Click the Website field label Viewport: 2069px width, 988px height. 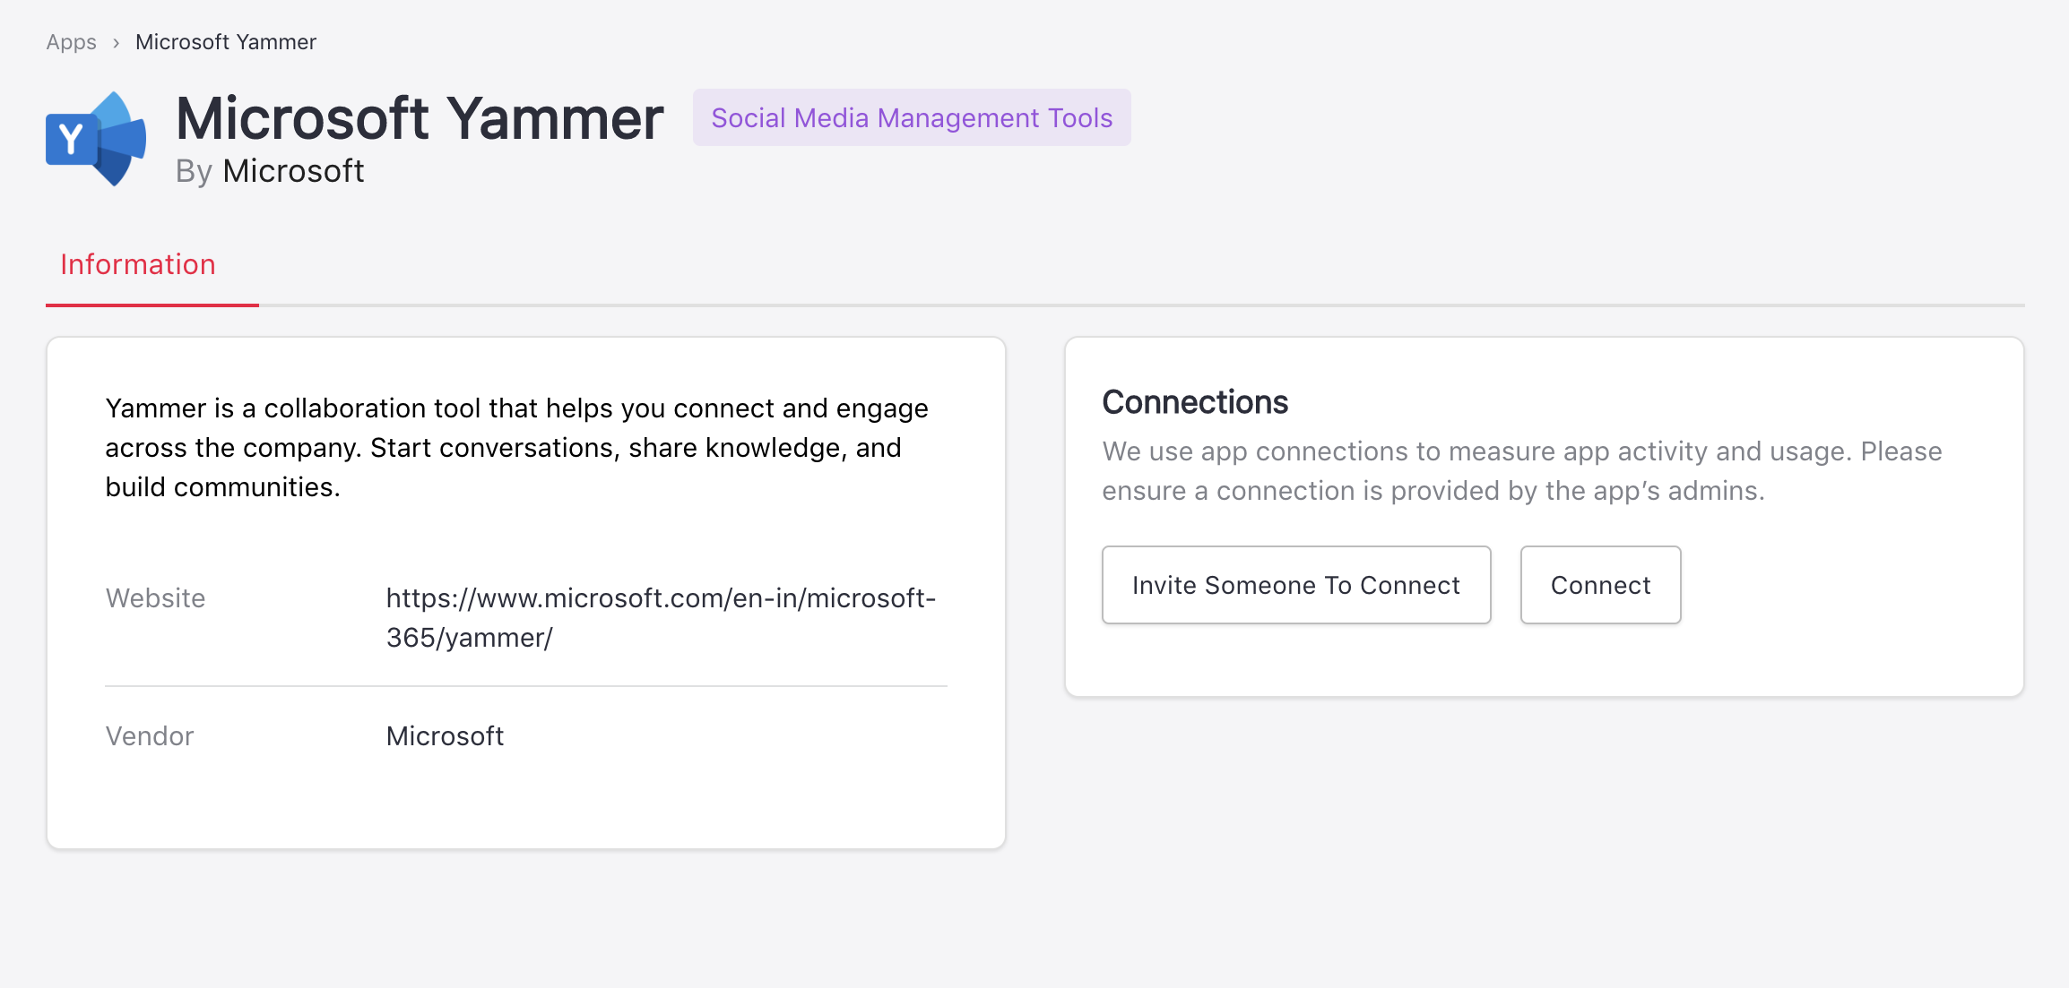pos(155,598)
